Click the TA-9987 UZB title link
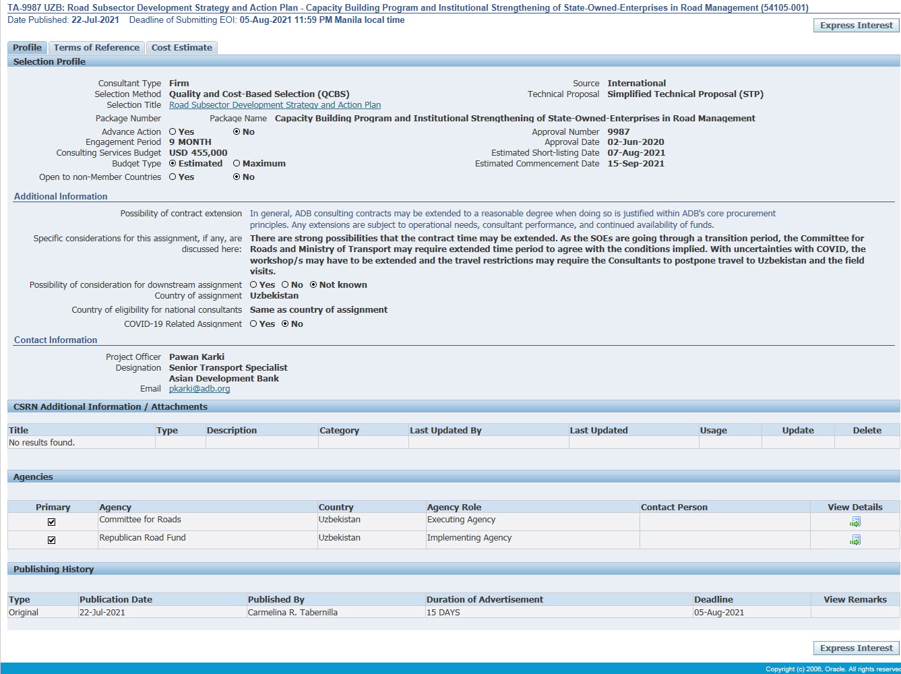This screenshot has width=901, height=674. coord(408,8)
